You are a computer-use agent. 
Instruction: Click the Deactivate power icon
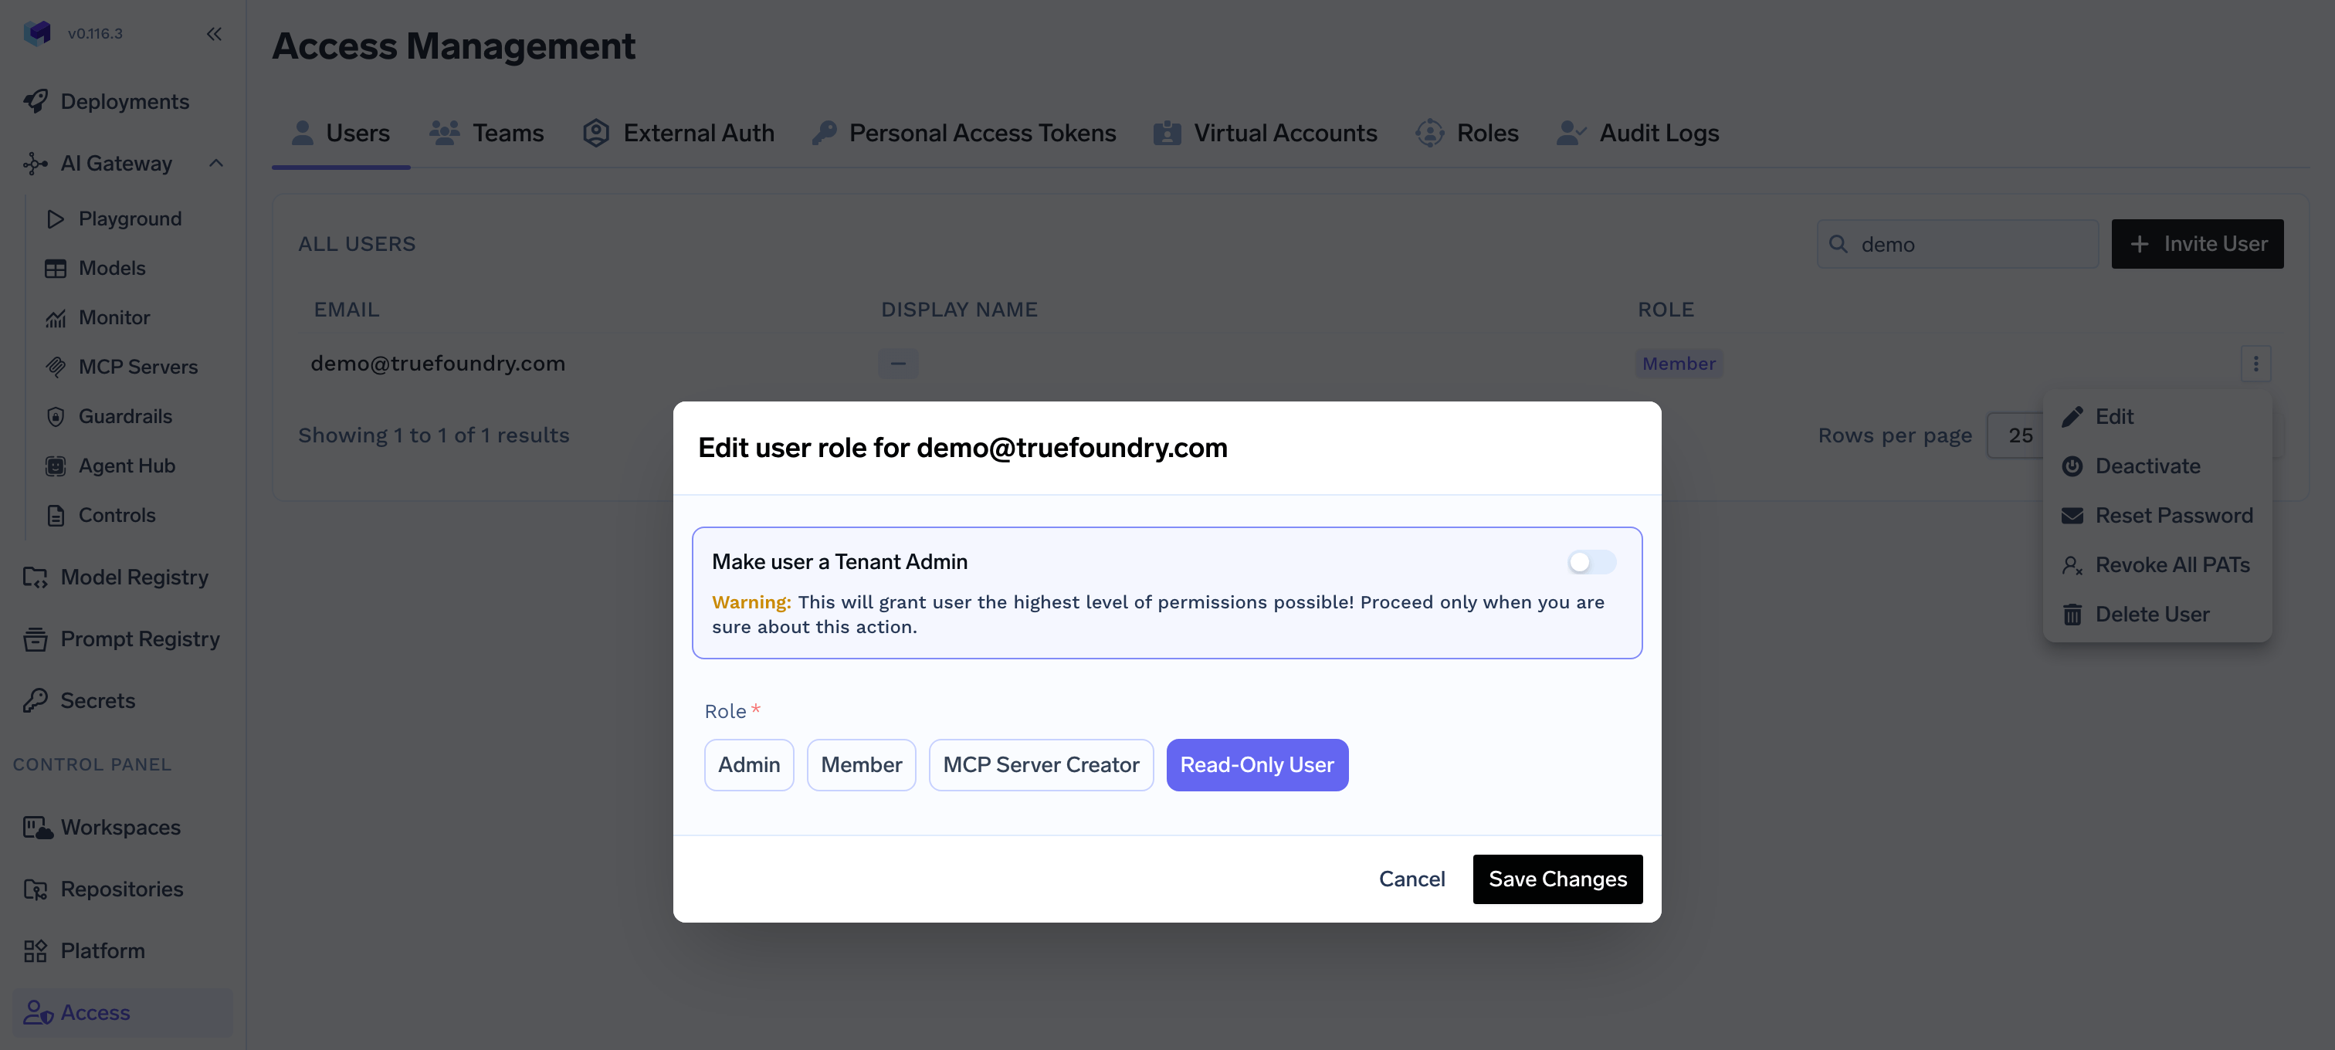pyautogui.click(x=2072, y=466)
